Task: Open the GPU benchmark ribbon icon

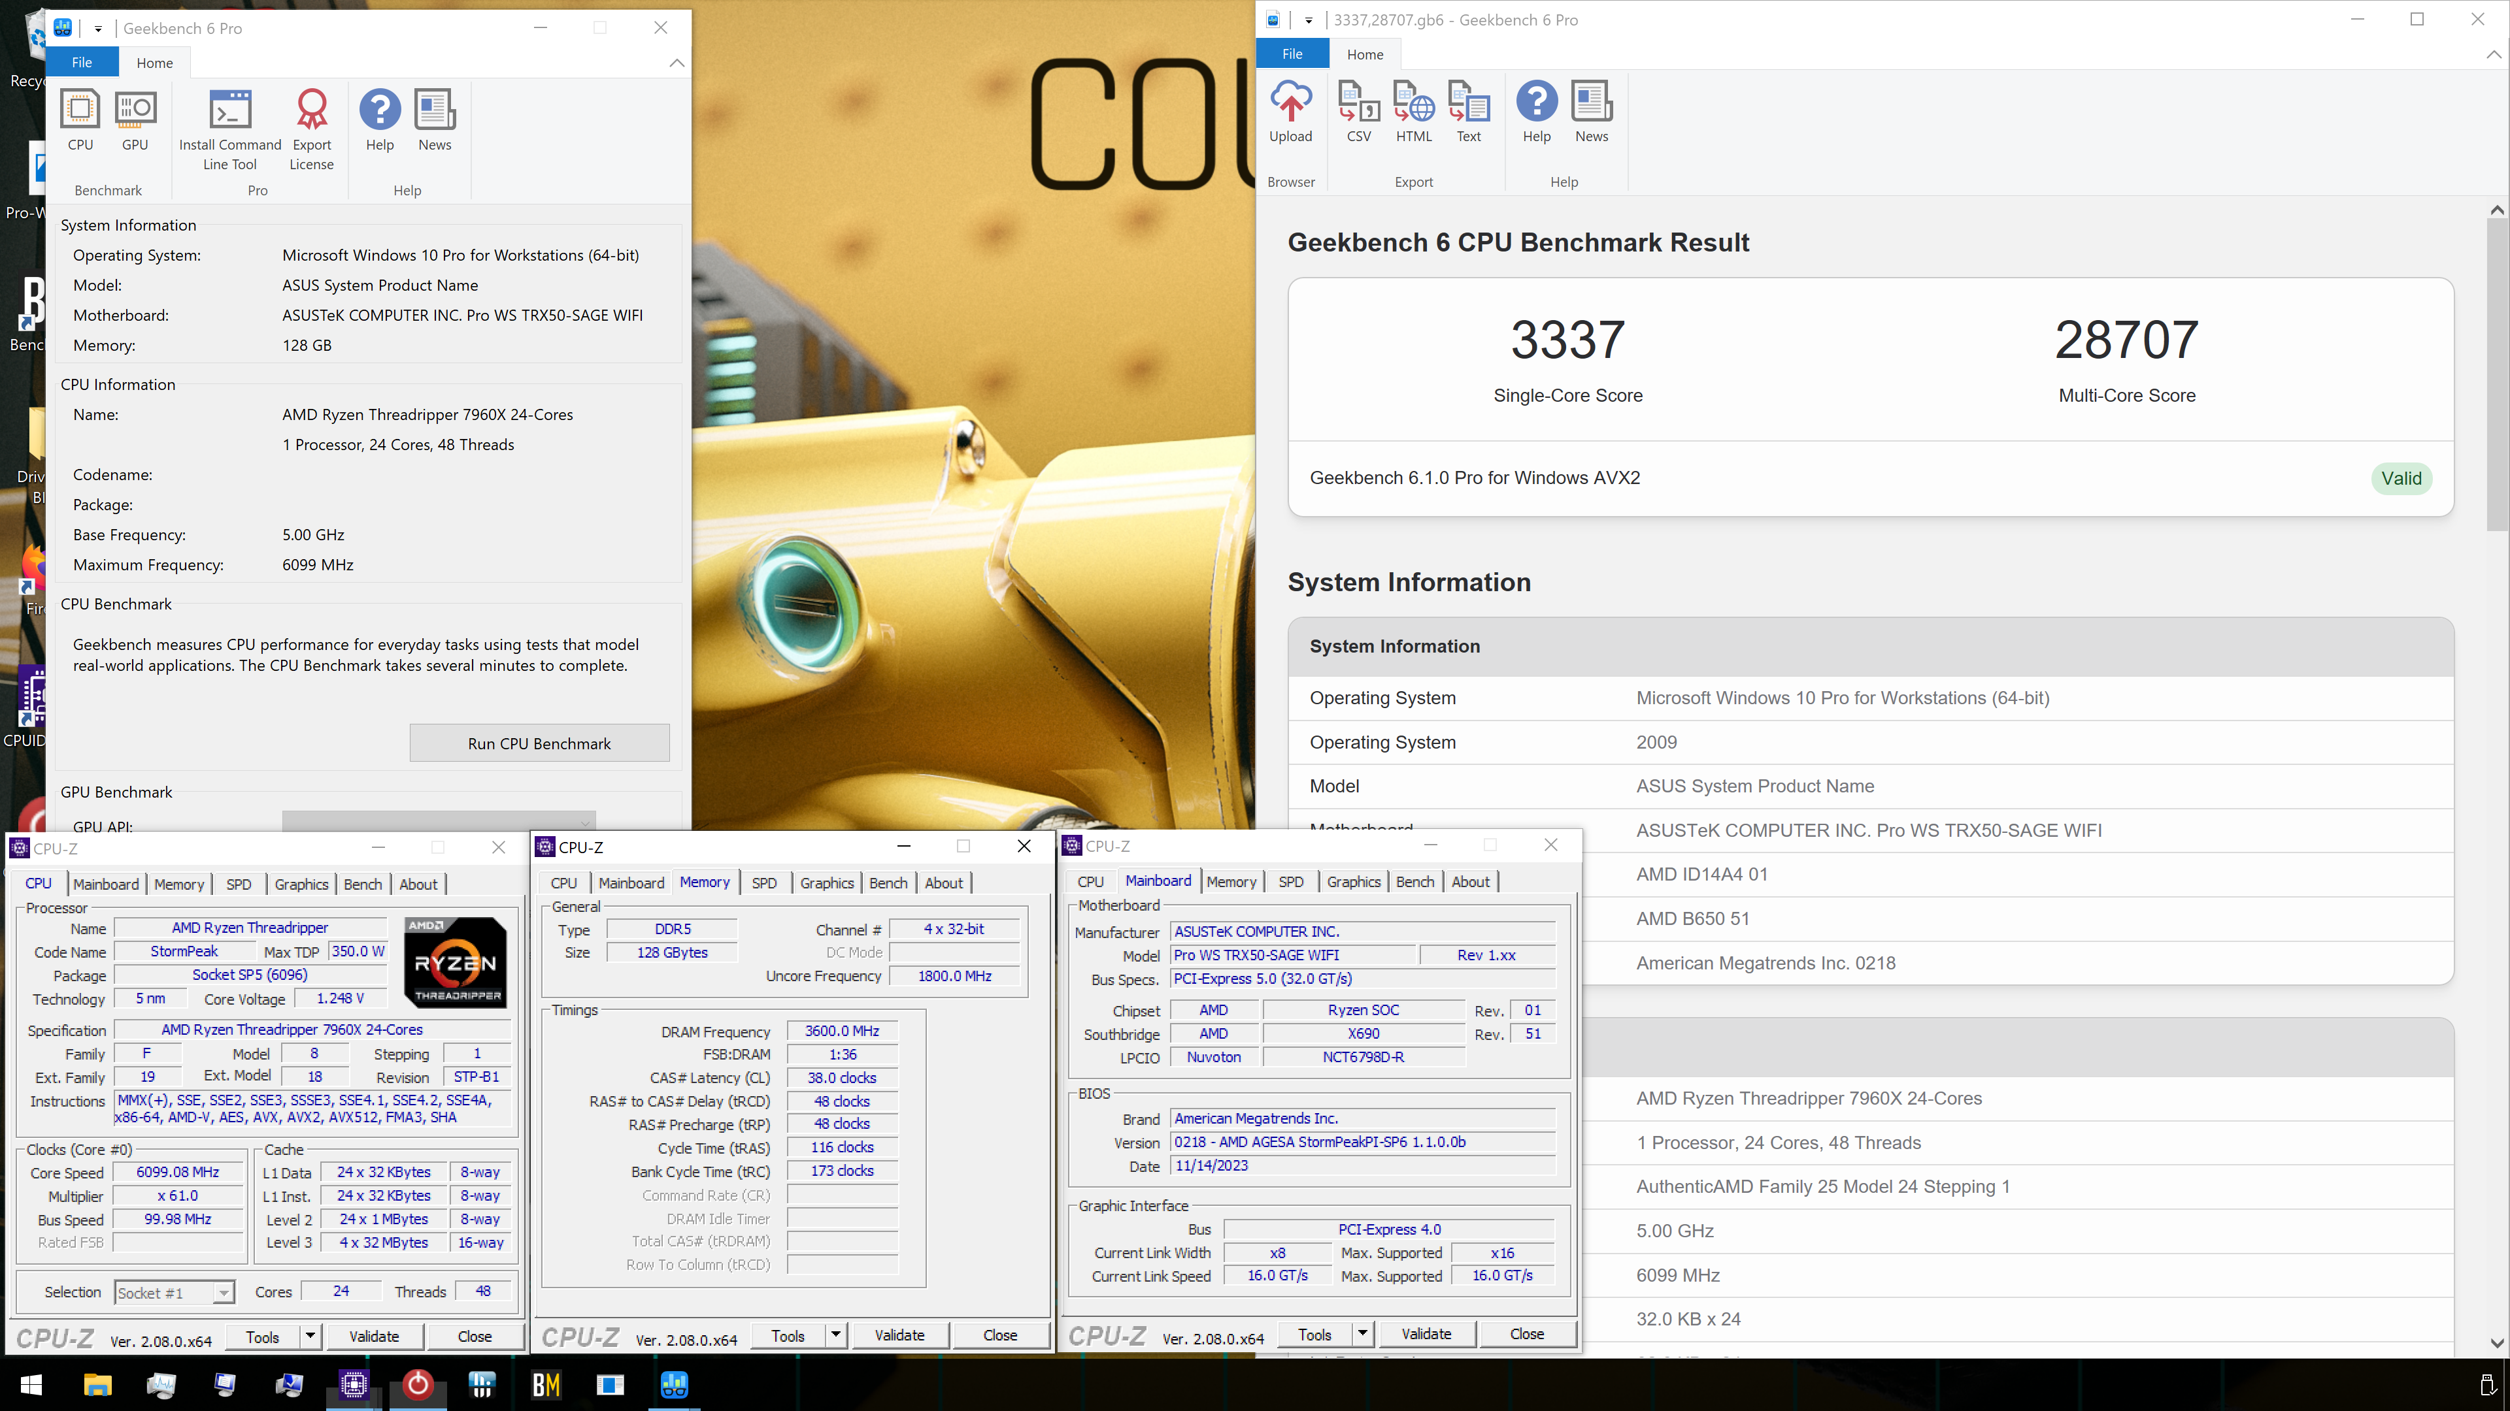Action: [135, 121]
